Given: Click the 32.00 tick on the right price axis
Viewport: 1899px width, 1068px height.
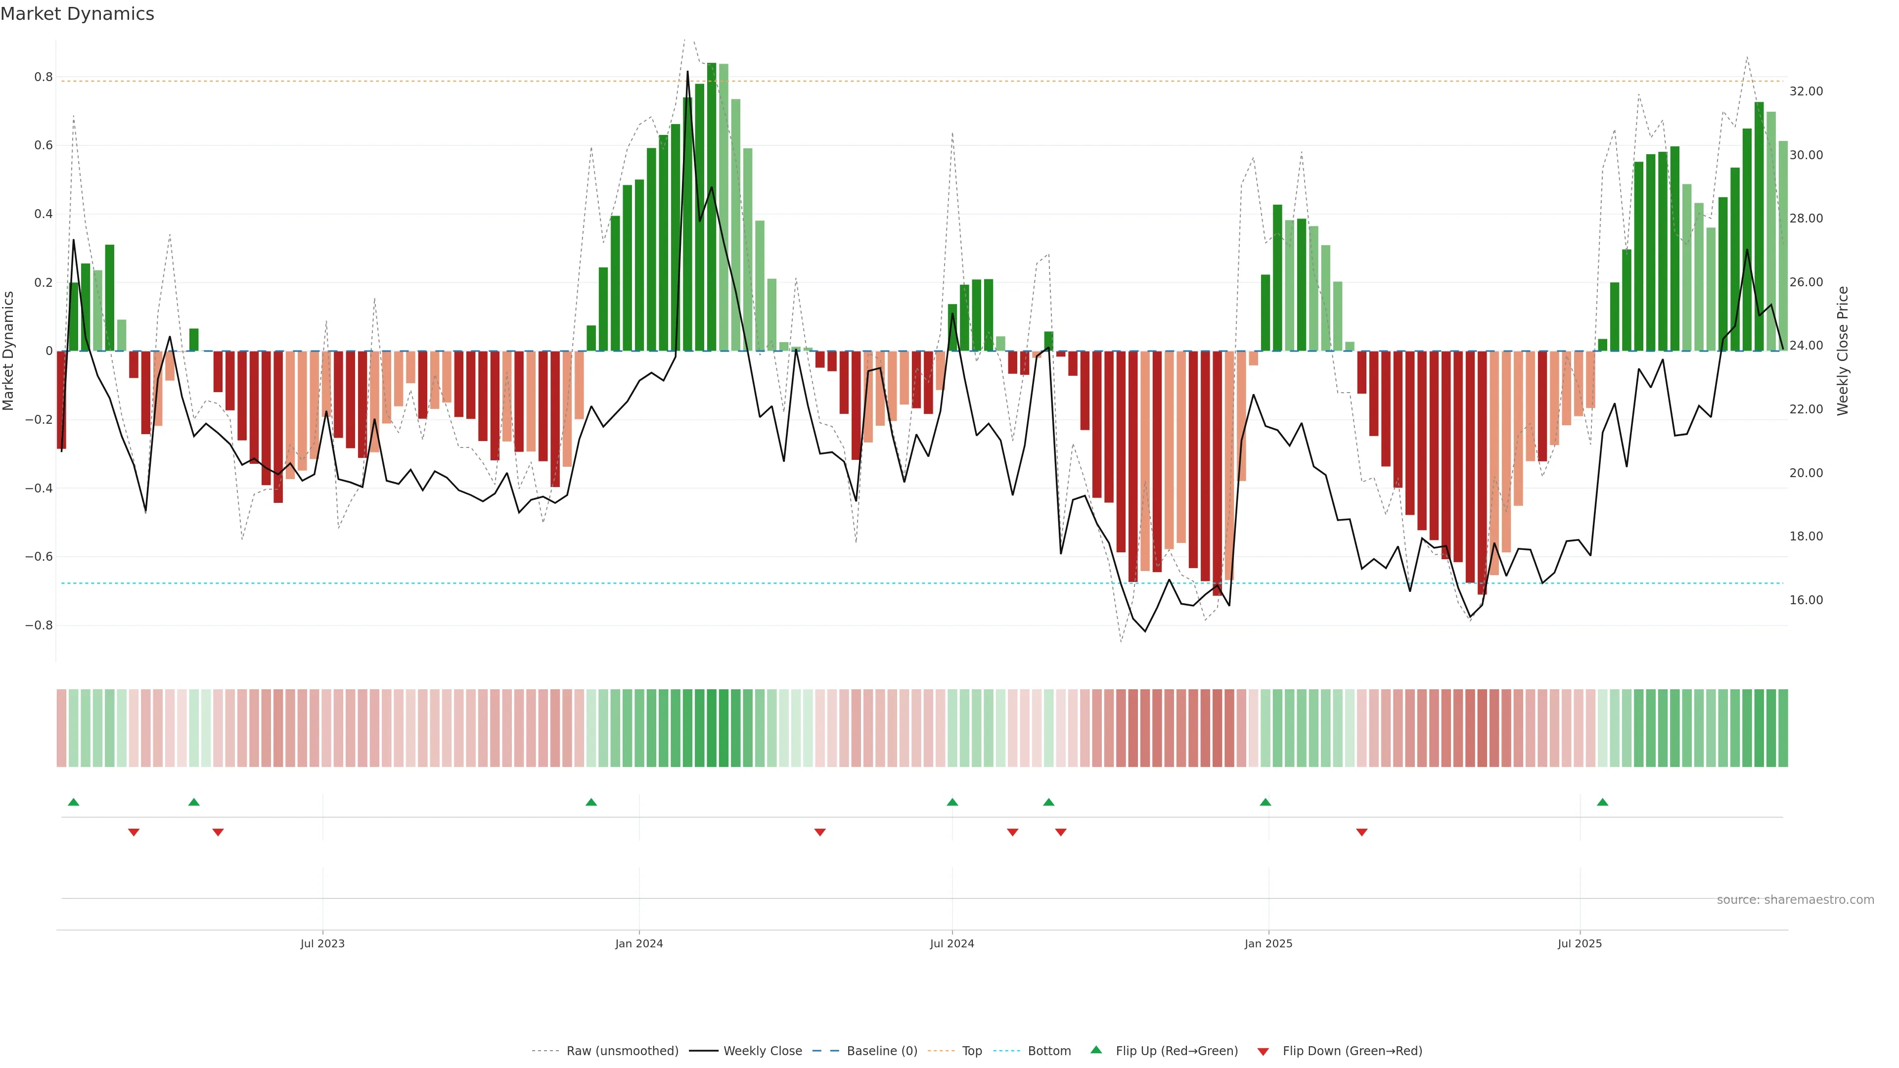Looking at the screenshot, I should point(1806,91).
